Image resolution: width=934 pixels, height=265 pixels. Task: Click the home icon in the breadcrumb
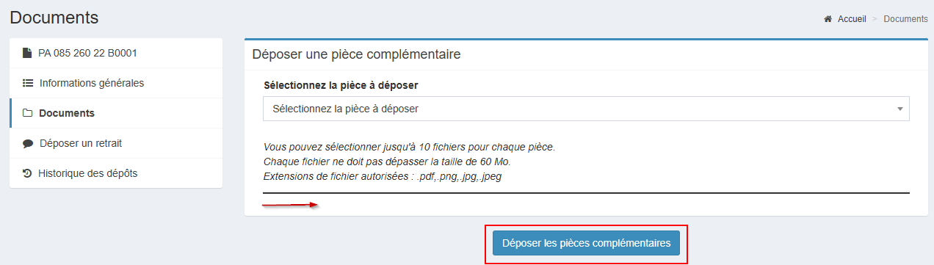[x=828, y=19]
